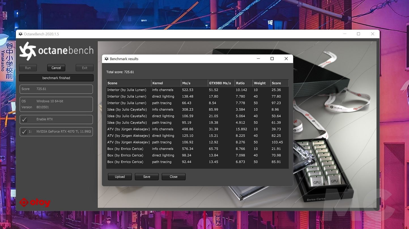The height and width of the screenshot is (229, 409).
Task: Uncheck the NVIDIA GeForce RTX 4070 Ti GPU
Action: [24, 132]
